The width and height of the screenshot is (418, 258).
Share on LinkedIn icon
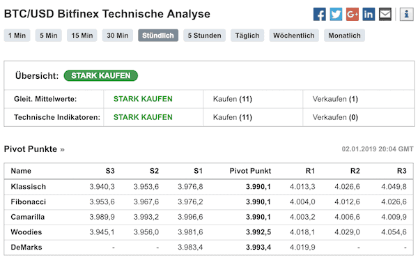[369, 14]
